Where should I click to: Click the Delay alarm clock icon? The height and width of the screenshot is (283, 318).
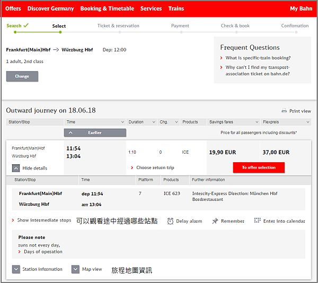coord(170,221)
